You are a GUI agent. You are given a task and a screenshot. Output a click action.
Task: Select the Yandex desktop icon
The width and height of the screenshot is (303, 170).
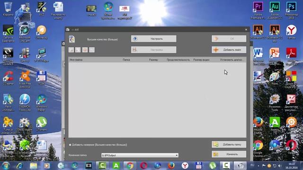[x=291, y=32]
